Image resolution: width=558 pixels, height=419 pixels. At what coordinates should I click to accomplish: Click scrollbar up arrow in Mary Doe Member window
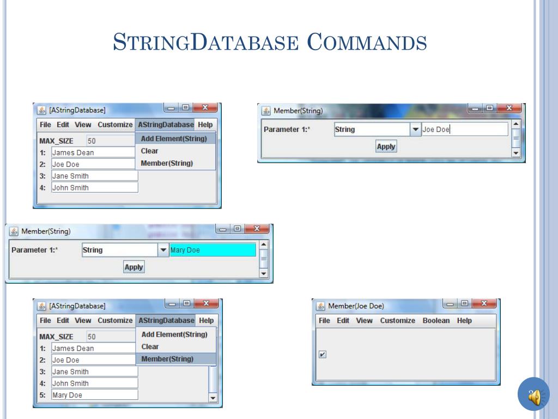click(263, 244)
